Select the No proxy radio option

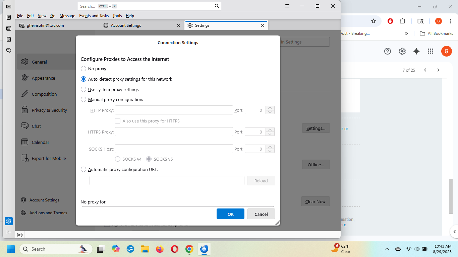coord(83,69)
